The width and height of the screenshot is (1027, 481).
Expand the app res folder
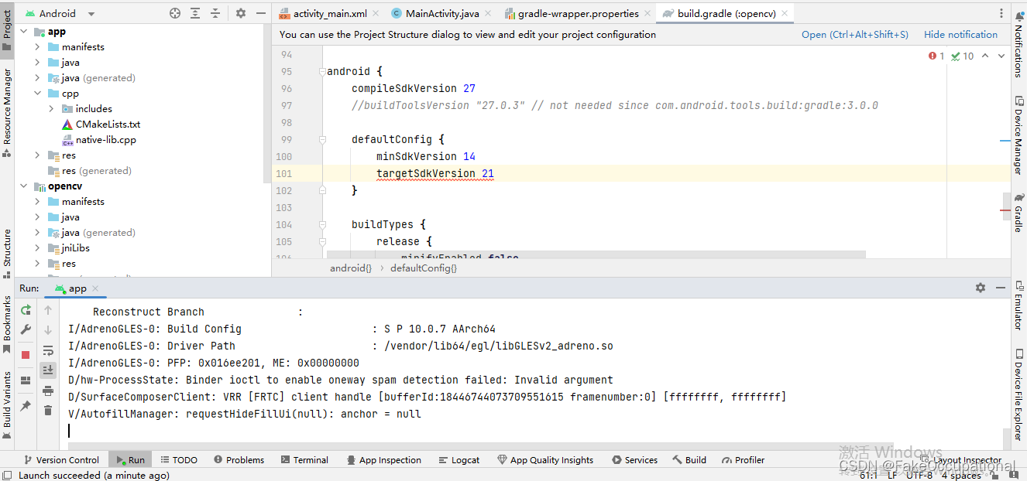(x=37, y=155)
